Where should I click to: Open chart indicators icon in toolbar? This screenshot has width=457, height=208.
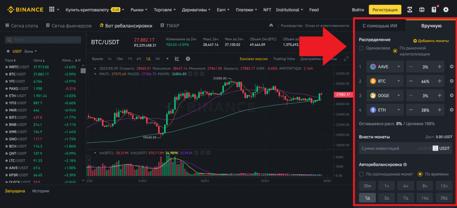177,59
